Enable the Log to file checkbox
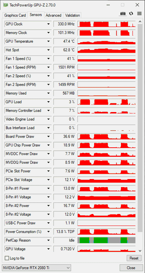This screenshot has width=145, height=273. click(7, 258)
